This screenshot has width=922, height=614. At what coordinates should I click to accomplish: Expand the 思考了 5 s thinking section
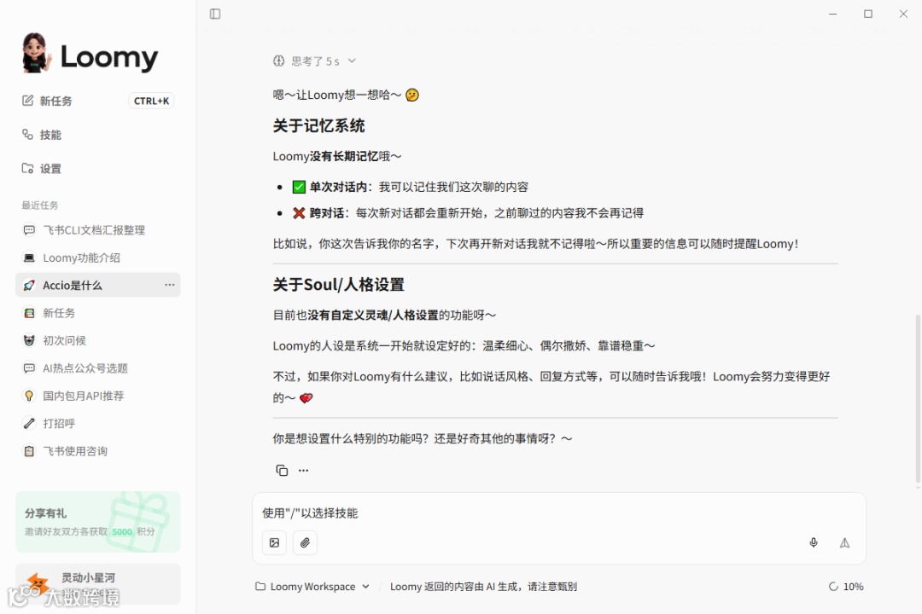click(314, 61)
